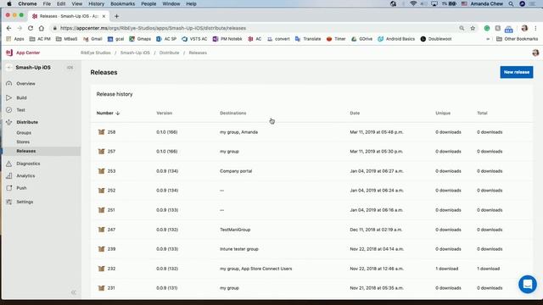Screen dimensions: 543x305
Task: Click Intune tester group destination
Action: (x=239, y=249)
